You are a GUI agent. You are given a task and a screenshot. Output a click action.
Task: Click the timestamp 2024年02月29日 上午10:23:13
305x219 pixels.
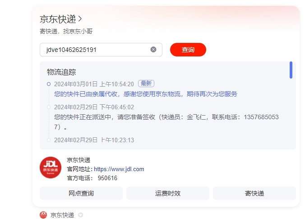94,140
